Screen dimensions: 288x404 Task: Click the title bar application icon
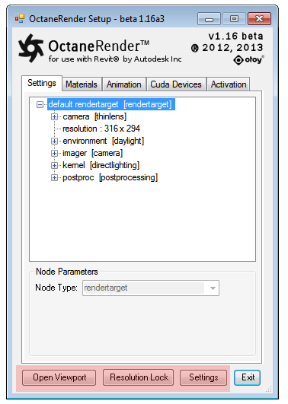(x=20, y=19)
